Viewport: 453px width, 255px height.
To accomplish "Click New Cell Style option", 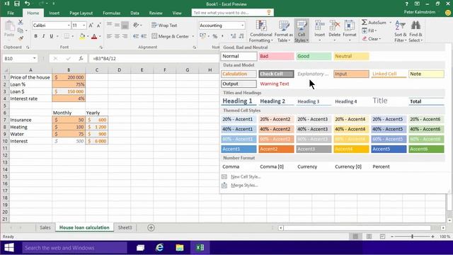I will [x=246, y=176].
